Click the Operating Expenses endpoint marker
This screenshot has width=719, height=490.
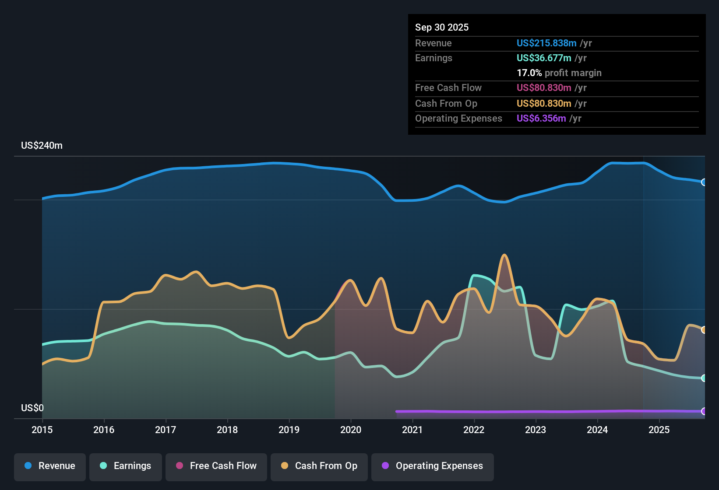(704, 412)
